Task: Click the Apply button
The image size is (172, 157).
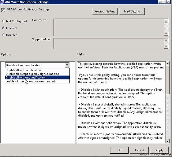Action: coord(159,150)
